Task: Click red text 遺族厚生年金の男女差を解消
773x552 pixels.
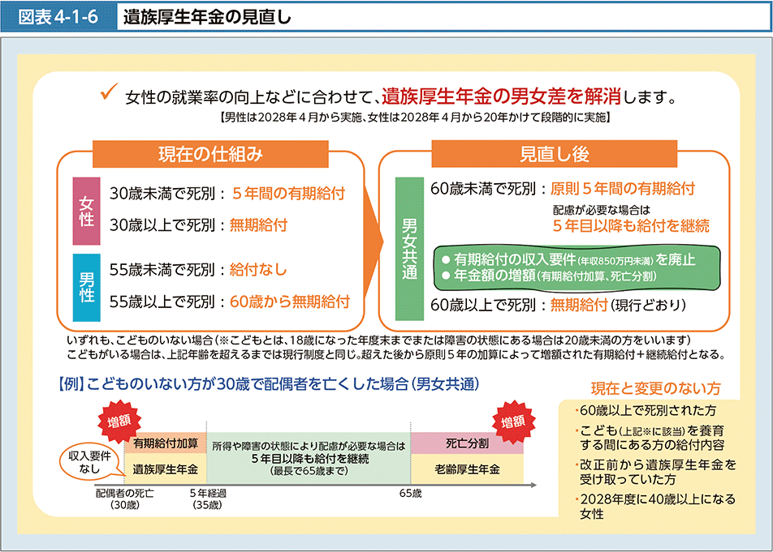Action: pos(501,96)
